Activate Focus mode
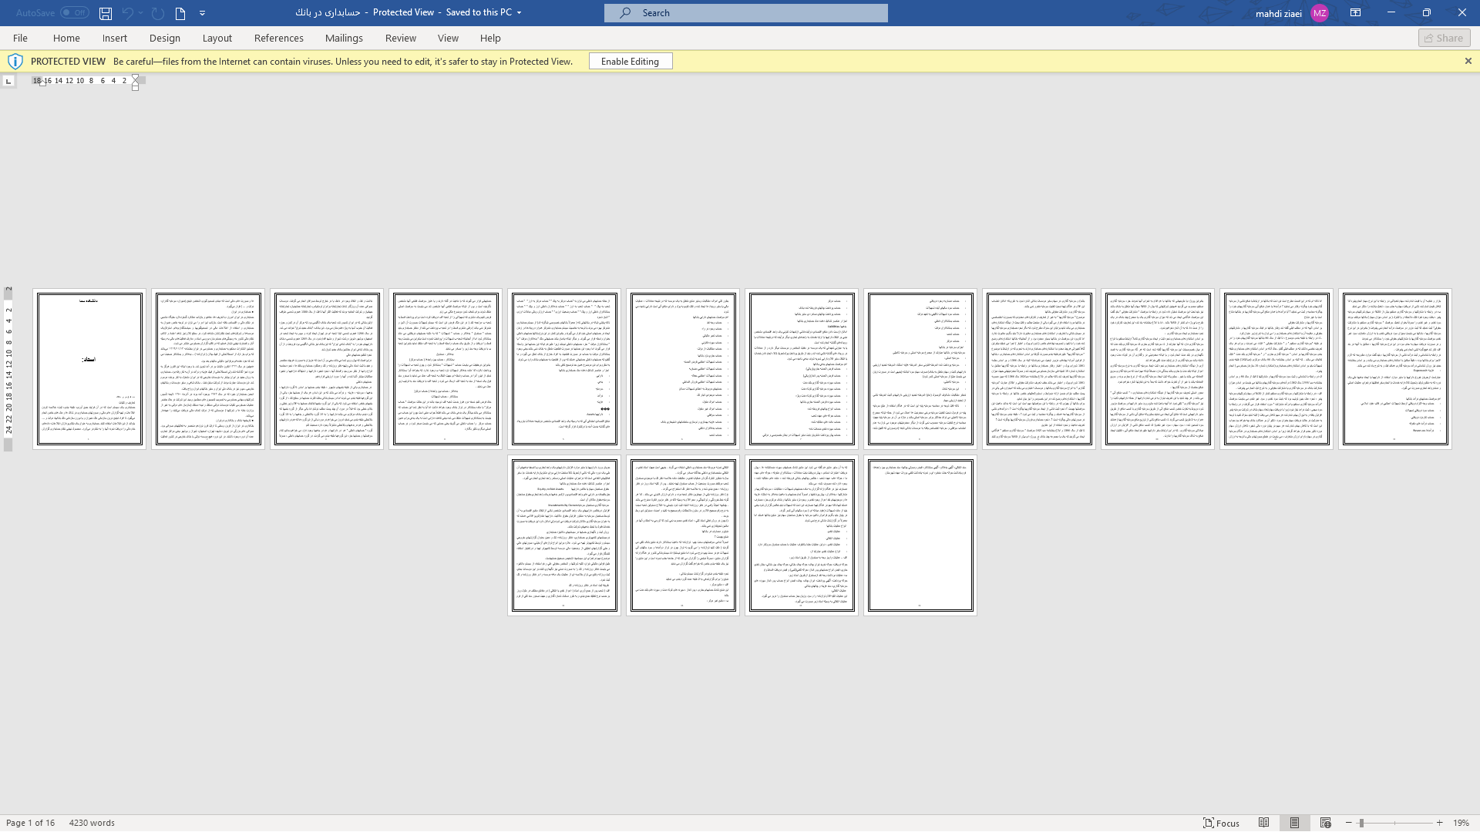 point(1222,823)
